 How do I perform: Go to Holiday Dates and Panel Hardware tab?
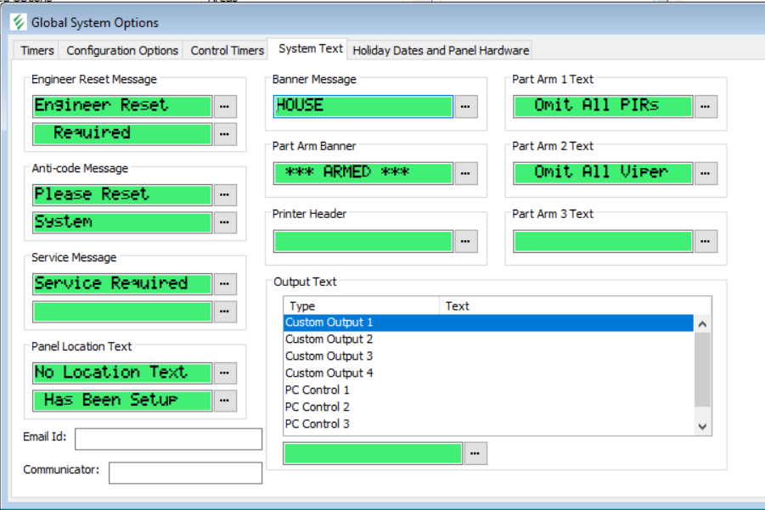(441, 50)
